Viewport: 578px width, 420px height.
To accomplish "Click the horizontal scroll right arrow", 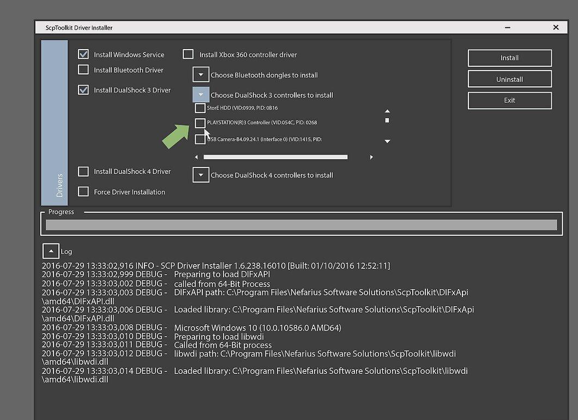I will pos(371,157).
